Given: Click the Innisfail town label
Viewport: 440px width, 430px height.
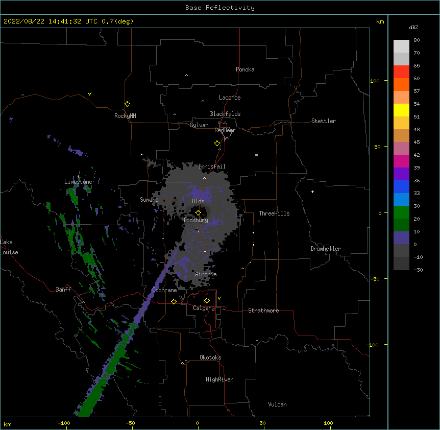Looking at the screenshot, I should tap(212, 166).
